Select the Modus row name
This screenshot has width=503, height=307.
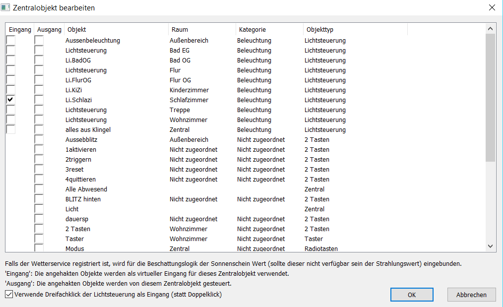[x=75, y=248]
